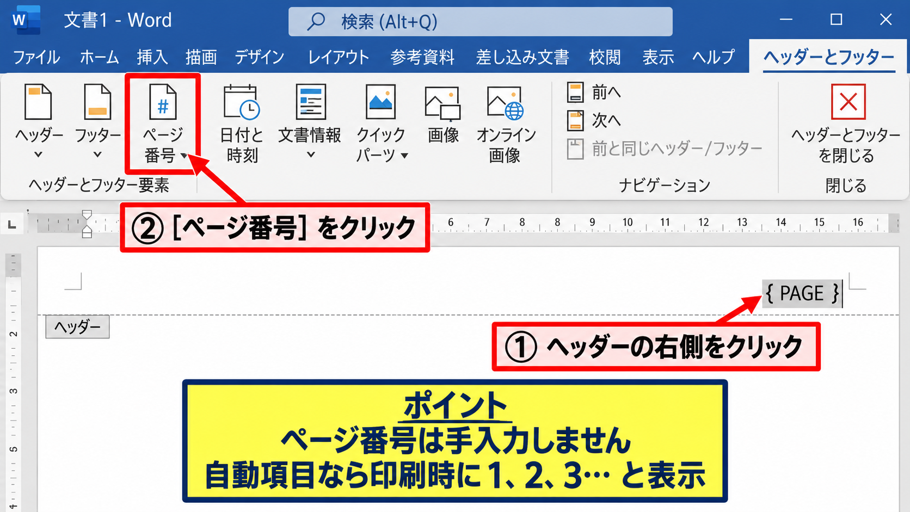The width and height of the screenshot is (910, 512).
Task: Expand the Quick Parts dropdown arrow
Action: click(x=404, y=156)
